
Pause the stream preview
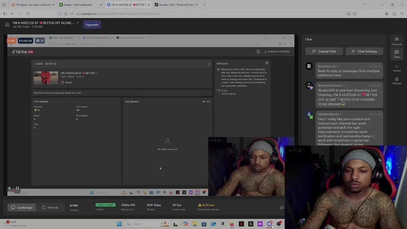point(17,189)
